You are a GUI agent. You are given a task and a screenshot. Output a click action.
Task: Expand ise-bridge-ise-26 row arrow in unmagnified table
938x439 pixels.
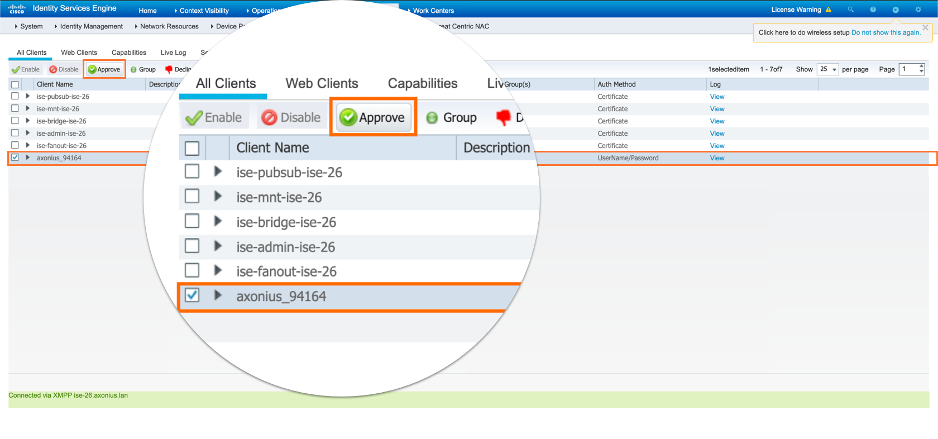click(27, 121)
